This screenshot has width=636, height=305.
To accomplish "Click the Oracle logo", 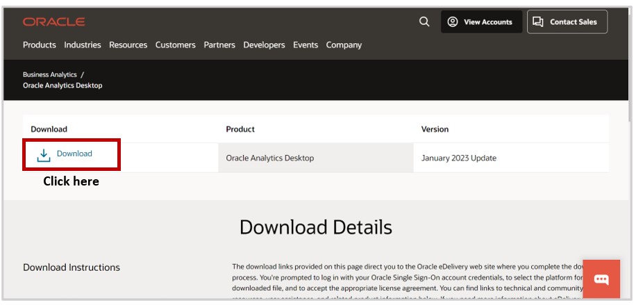I will point(53,22).
